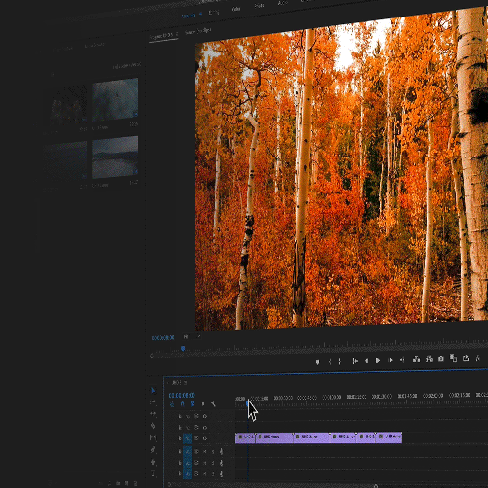Screen dimensions: 488x488
Task: Toggle Linked Selection in timeline
Action: [192, 404]
